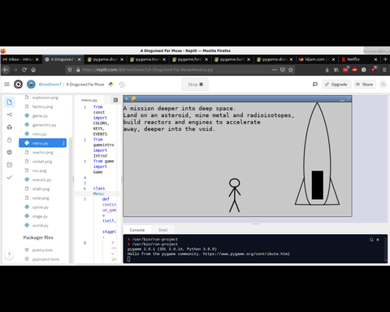Switch to the ldjam.com browser tab
390x312 pixels.
point(317,59)
